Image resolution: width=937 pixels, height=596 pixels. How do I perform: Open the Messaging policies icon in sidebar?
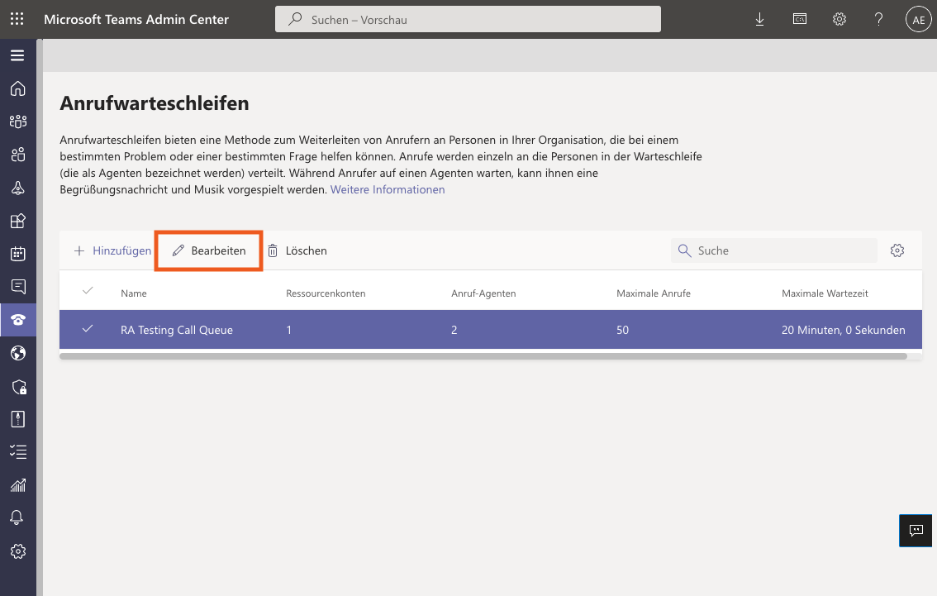tap(18, 287)
